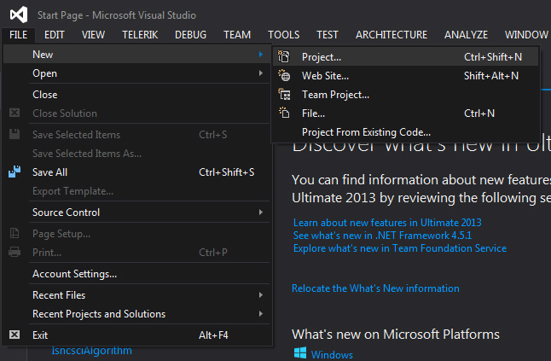
Task: Select Exit menu entry
Action: pos(137,335)
